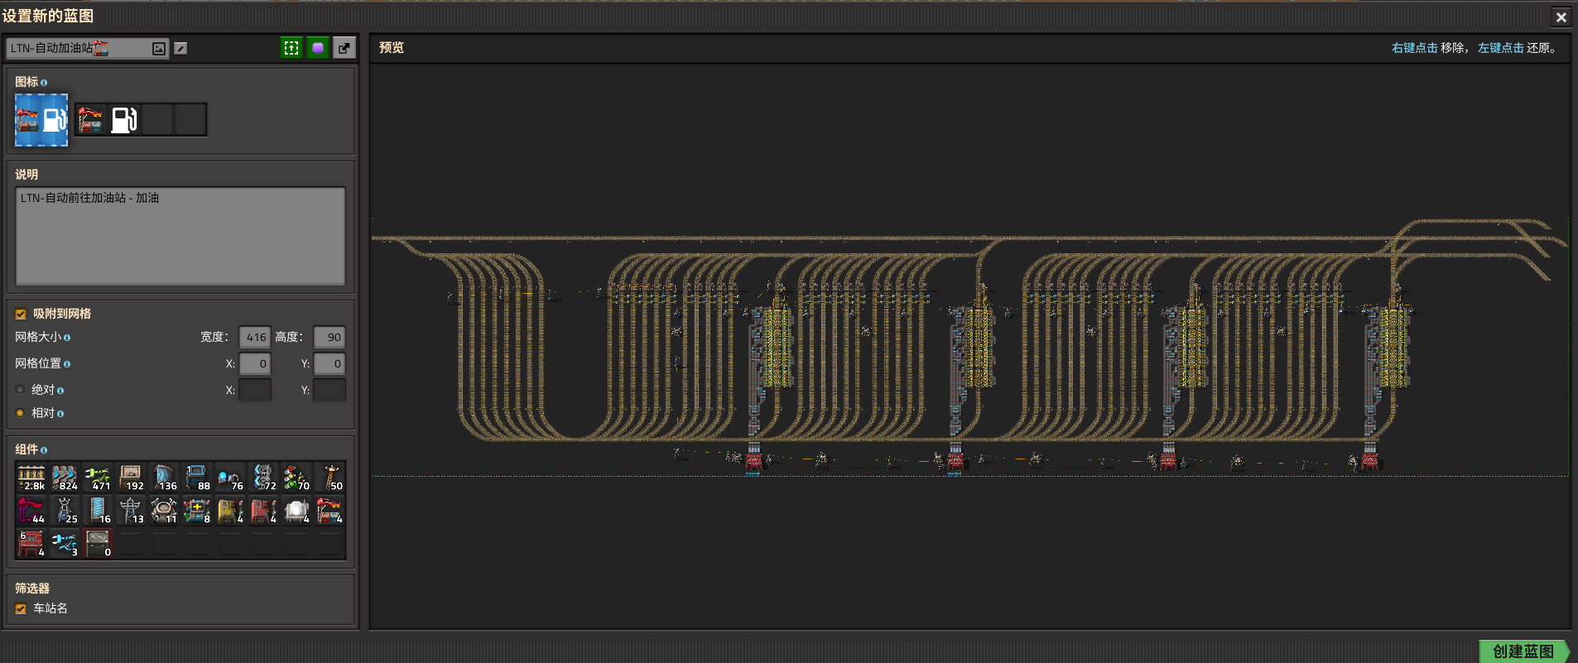Click the express belt component 824

(x=65, y=478)
